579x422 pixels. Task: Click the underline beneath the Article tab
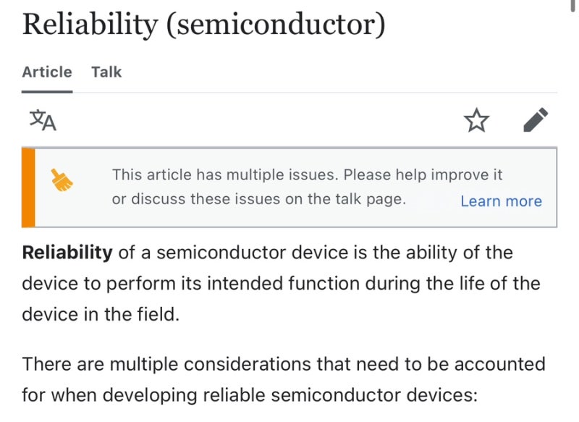pos(47,91)
